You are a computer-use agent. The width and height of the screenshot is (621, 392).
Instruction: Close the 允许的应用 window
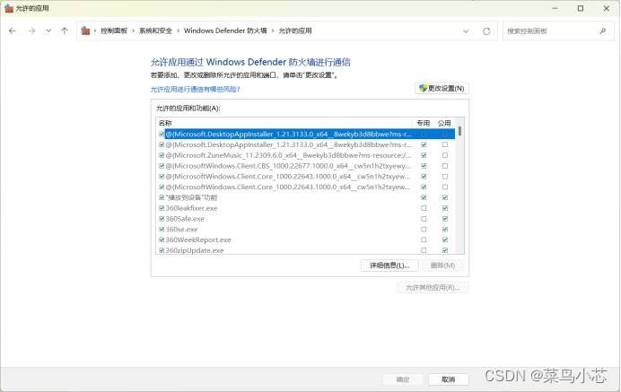point(607,8)
